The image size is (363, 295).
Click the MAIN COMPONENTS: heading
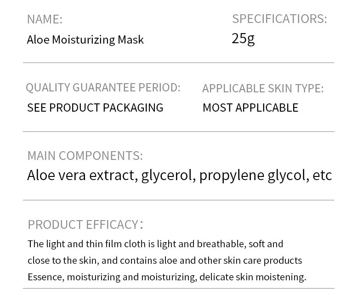85,156
